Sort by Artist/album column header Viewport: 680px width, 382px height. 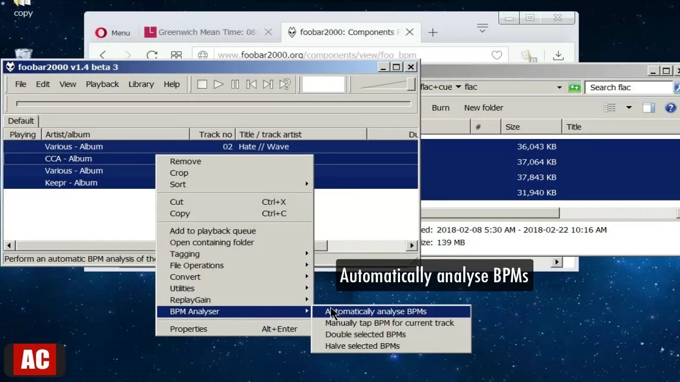116,135
